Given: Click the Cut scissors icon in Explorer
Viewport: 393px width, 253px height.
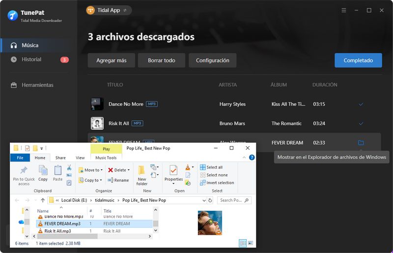Looking at the screenshot, I should [x=69, y=167].
